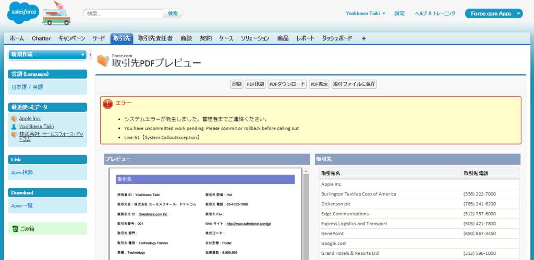Image resolution: width=534 pixels, height=260 pixels.
Task: Switch to the 商品 tab
Action: (283, 38)
